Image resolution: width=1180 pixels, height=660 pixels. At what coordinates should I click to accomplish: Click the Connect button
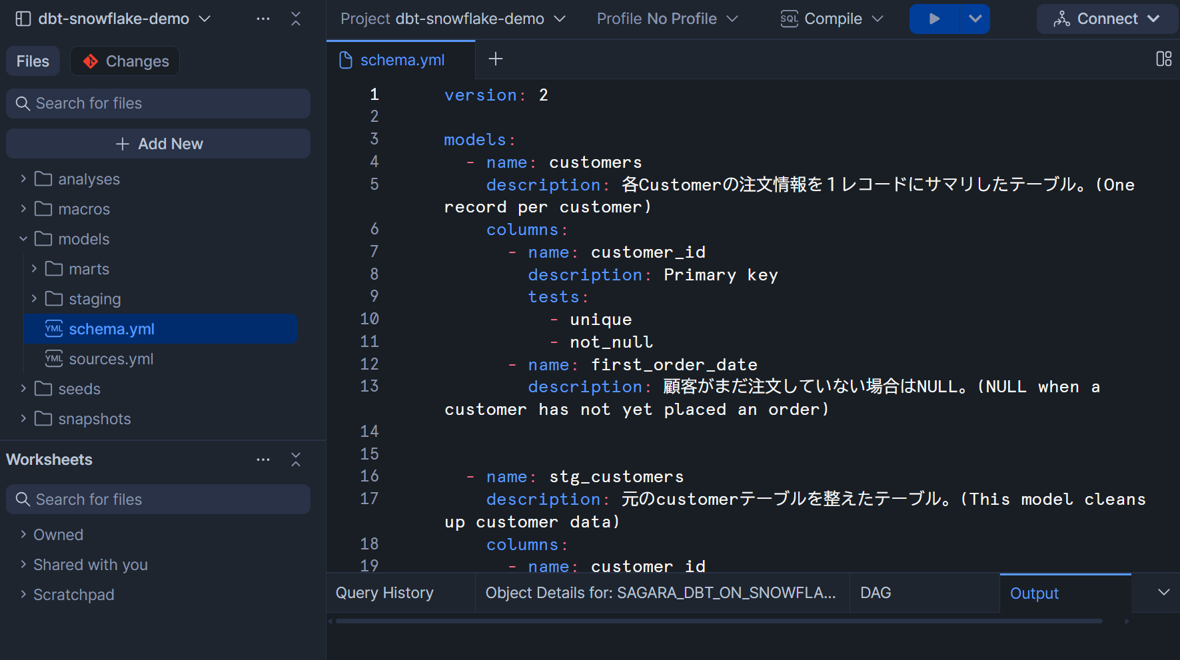1107,19
